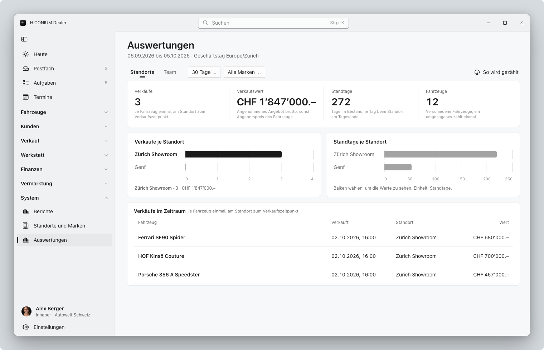This screenshot has width=544, height=350.
Task: Expand the Verkauf section
Action: 64,141
